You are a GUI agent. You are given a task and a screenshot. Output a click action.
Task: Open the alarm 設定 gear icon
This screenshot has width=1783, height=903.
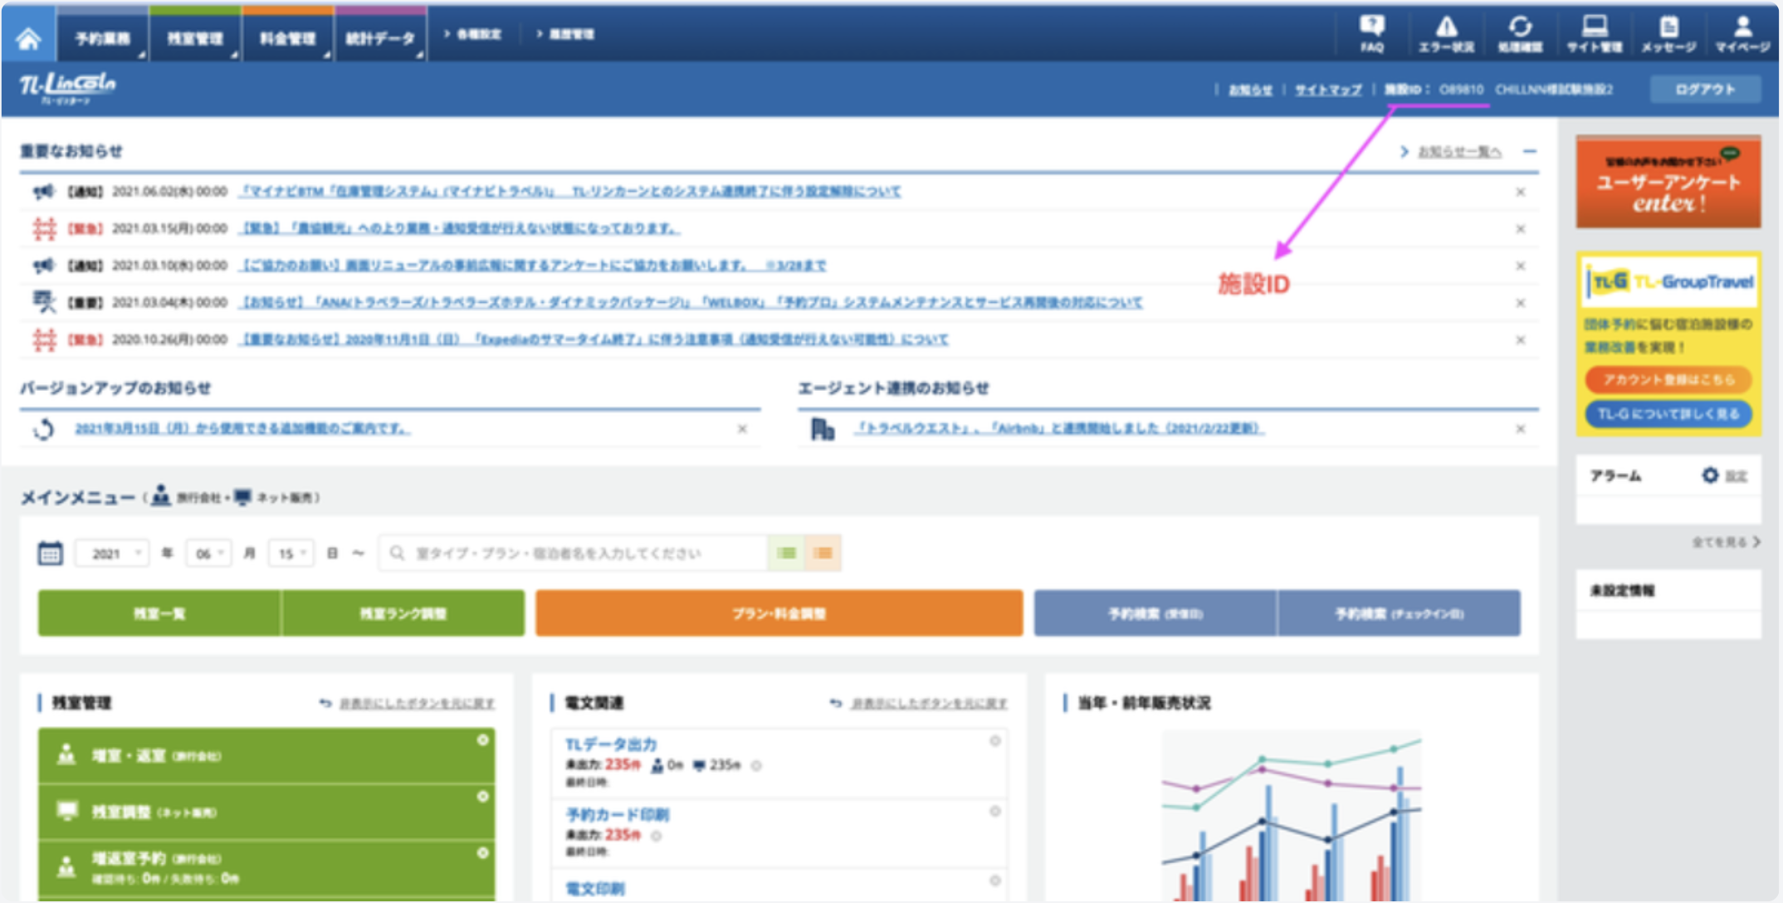point(1711,476)
